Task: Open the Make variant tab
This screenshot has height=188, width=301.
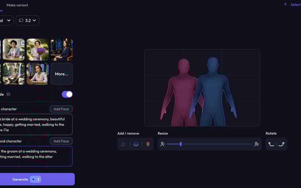Action: 17,5
